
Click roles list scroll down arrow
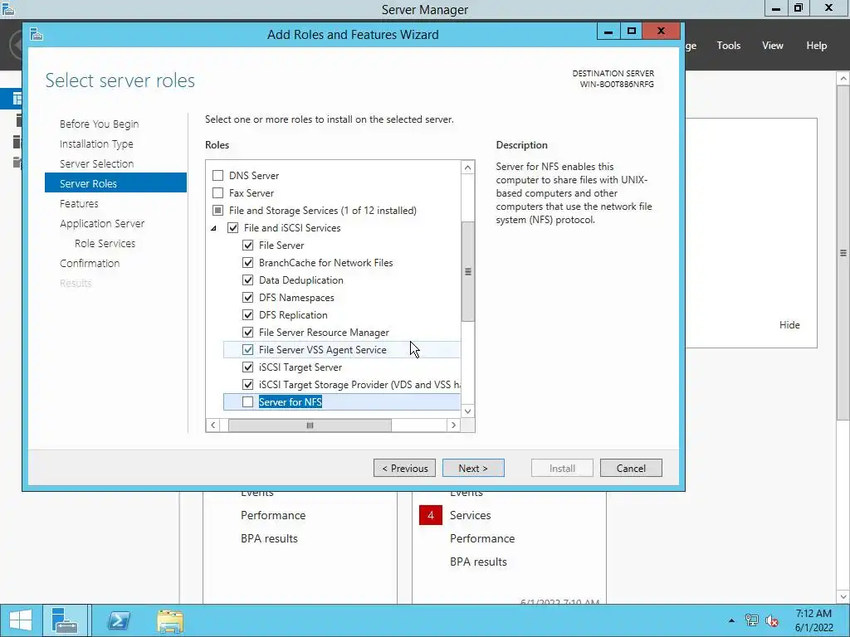(x=468, y=411)
